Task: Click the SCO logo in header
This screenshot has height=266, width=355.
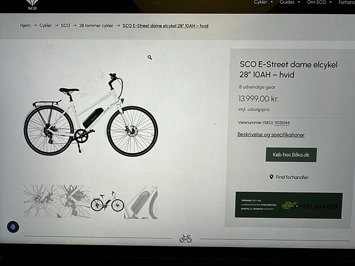Action: (32, 5)
